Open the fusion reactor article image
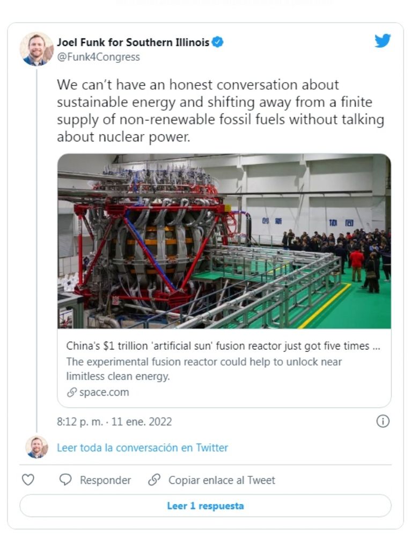 tap(224, 241)
